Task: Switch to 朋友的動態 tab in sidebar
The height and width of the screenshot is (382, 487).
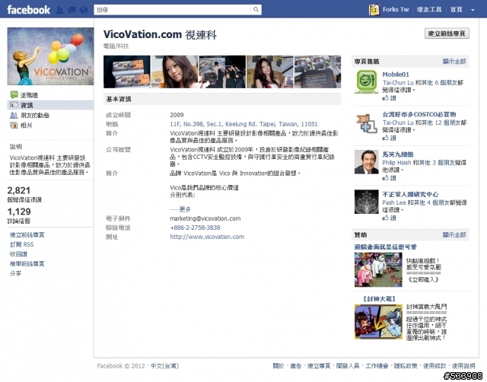Action: coord(35,116)
